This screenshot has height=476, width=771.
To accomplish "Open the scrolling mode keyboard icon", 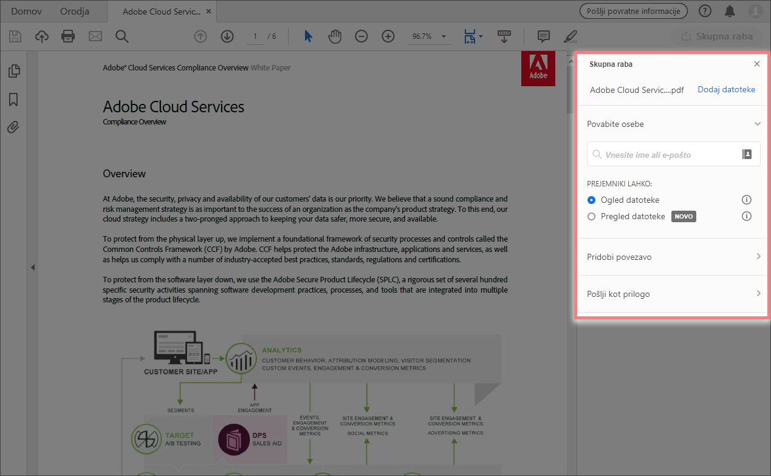I will [504, 36].
